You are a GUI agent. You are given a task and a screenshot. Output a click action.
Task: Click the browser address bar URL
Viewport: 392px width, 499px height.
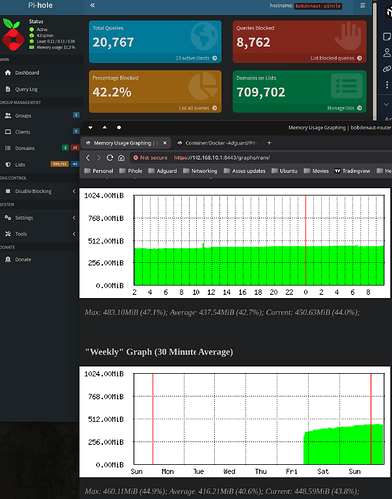pyautogui.click(x=221, y=158)
